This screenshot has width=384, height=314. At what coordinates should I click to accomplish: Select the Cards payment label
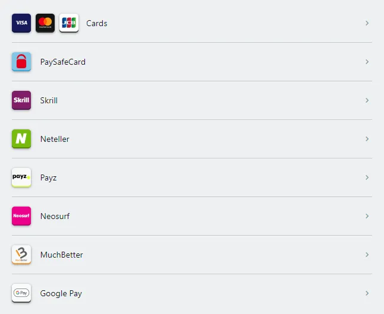(96, 24)
